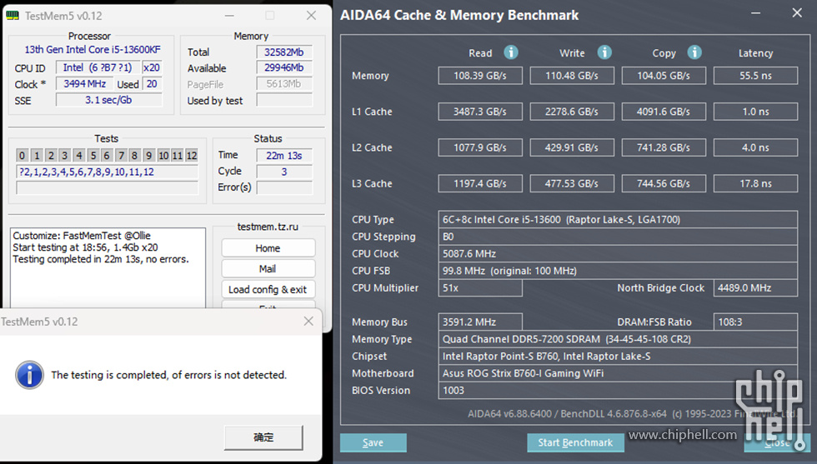The image size is (817, 464).
Task: Click the Memory Read value 108.39 GB/s
Action: tap(480, 76)
